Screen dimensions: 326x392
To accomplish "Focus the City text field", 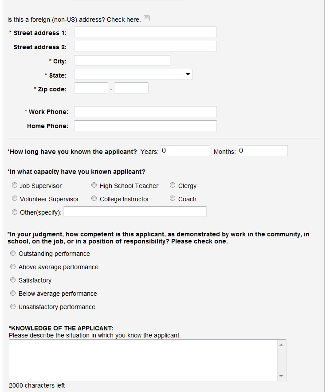I will click(x=122, y=61).
